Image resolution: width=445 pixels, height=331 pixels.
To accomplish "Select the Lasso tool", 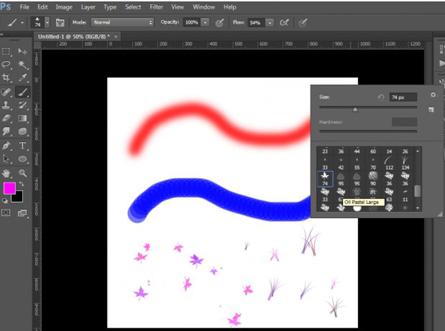I will coord(7,65).
